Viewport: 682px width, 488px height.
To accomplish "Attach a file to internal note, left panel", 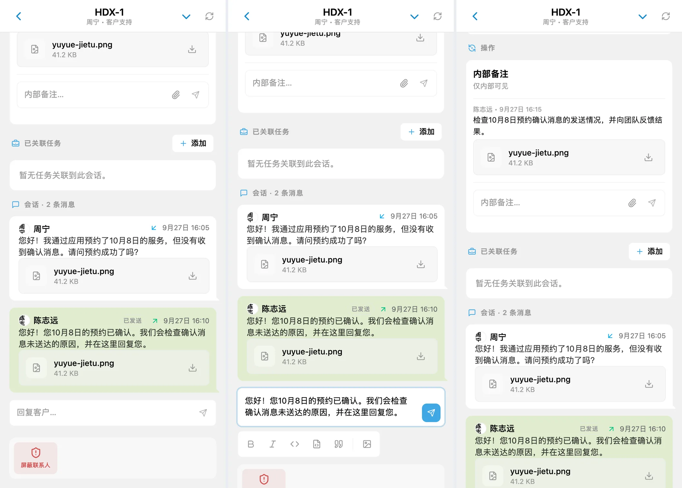I will coord(176,95).
